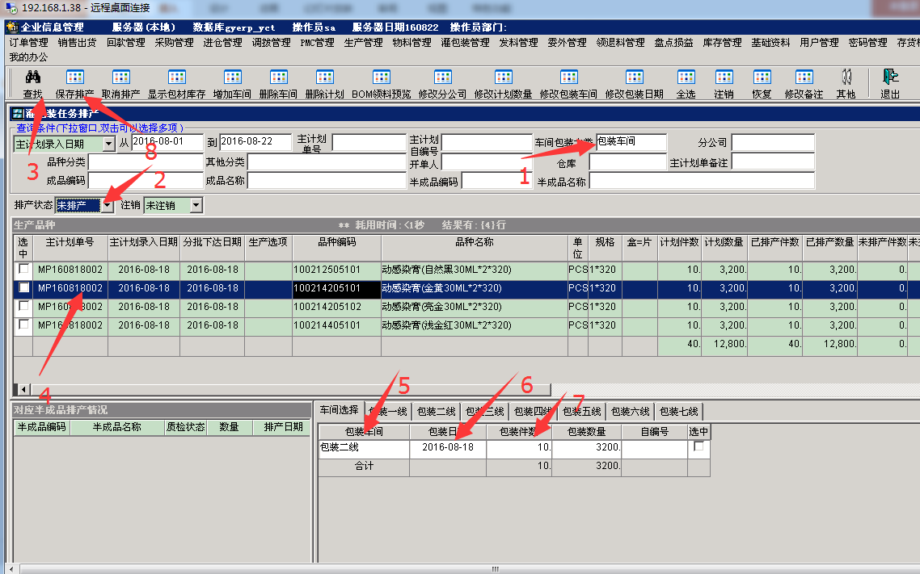Screen dimensions: 920x574
Task: Switch to the 包装二线 tab
Action: point(437,411)
